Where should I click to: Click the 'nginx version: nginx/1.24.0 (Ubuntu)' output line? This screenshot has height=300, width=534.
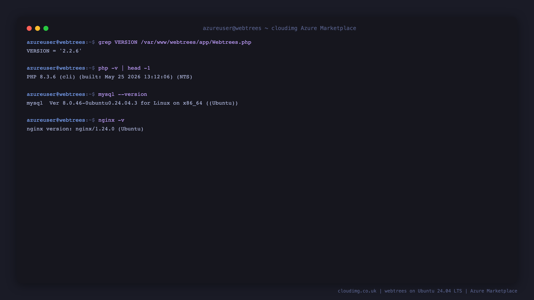(x=85, y=129)
